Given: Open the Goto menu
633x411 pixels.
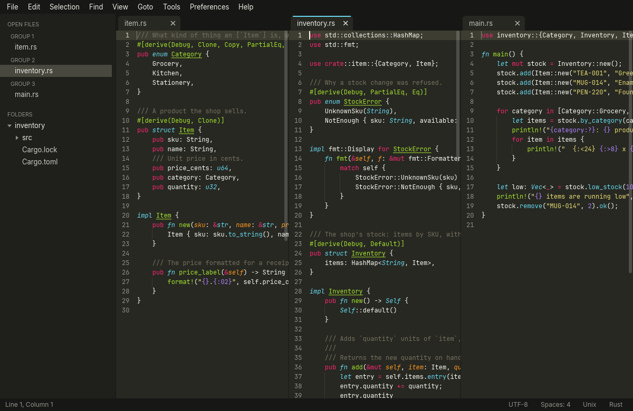Looking at the screenshot, I should [x=145, y=7].
